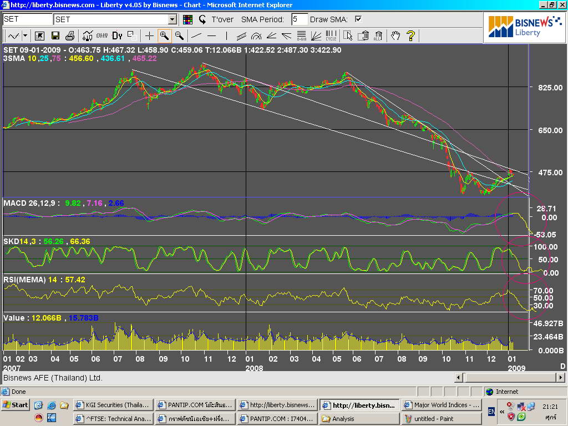This screenshot has height=426, width=568.
Task: Open the color palette grid icon
Action: click(x=187, y=19)
